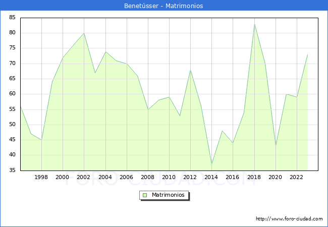Click the 2014 lowest data point
This screenshot has width=328, height=227.
[212, 164]
